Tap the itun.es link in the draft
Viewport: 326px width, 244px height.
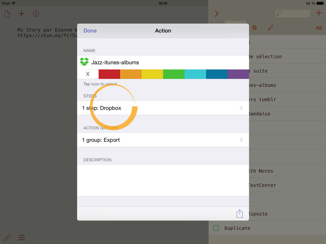pos(47,35)
